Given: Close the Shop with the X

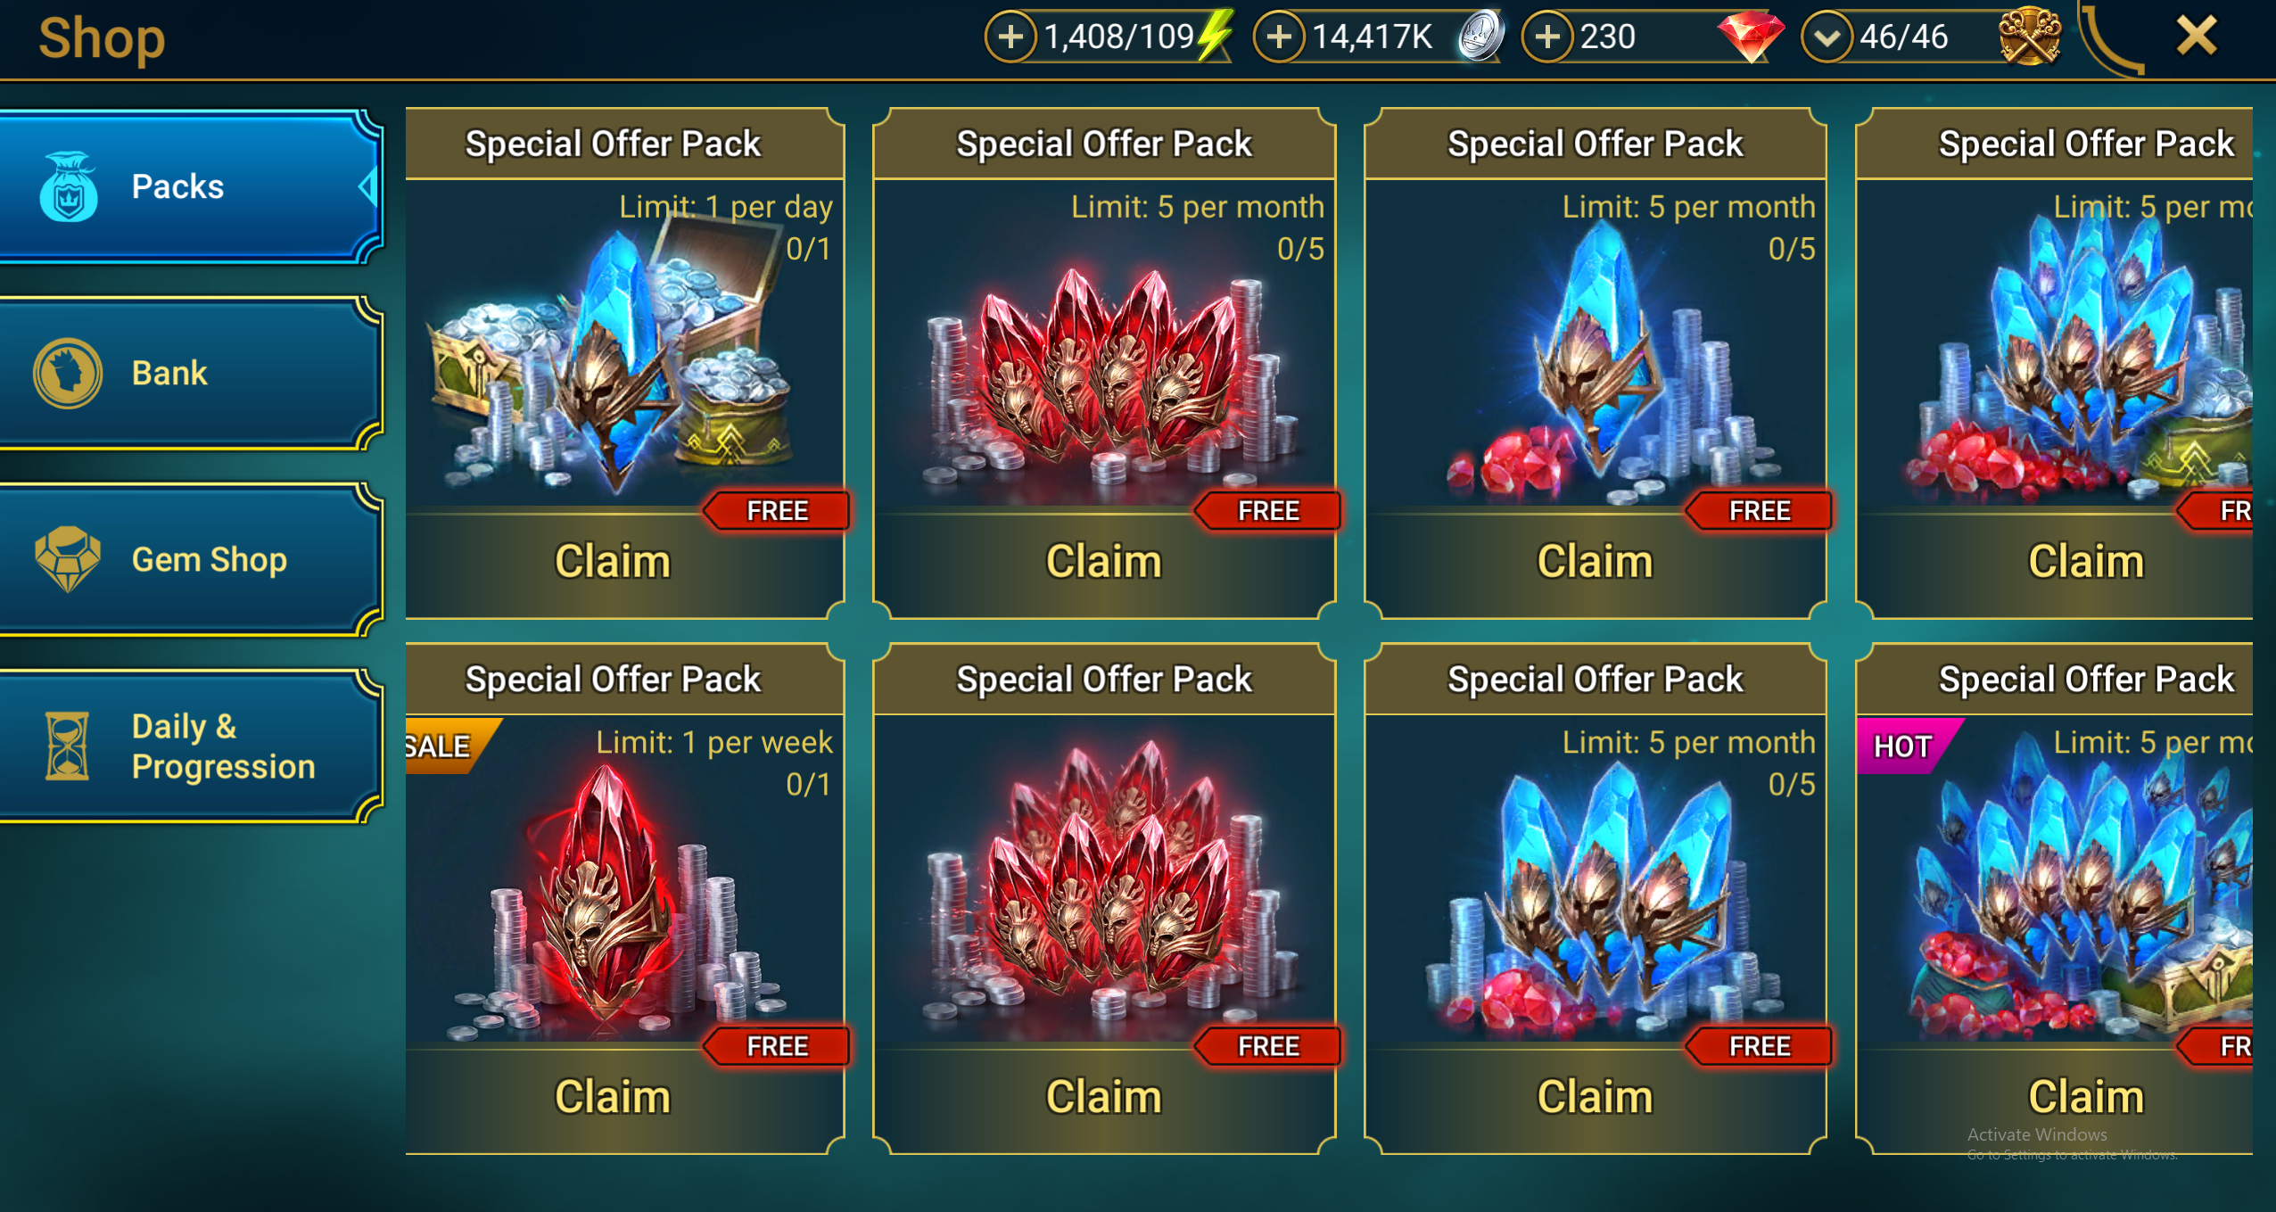Looking at the screenshot, I should [2196, 37].
